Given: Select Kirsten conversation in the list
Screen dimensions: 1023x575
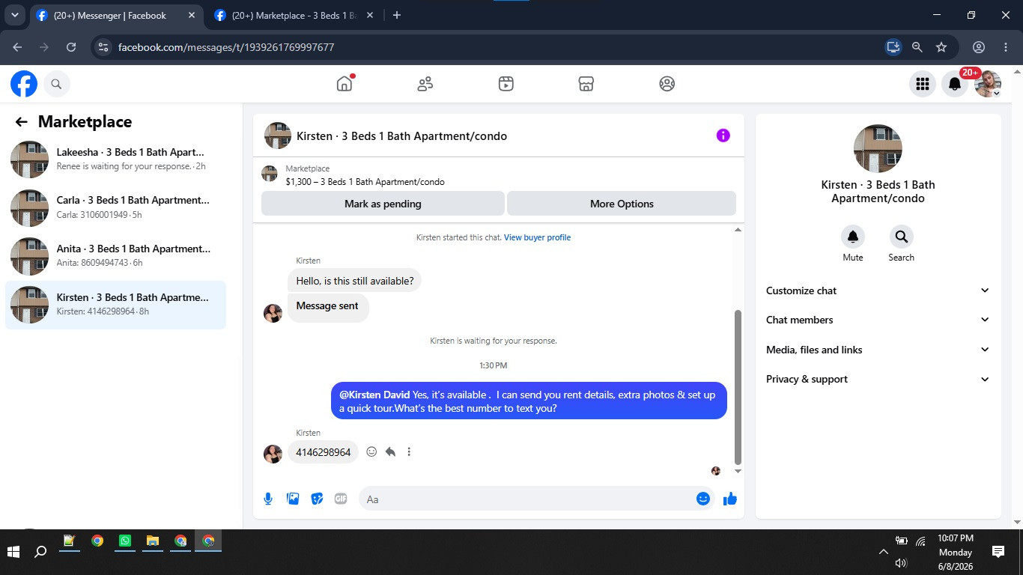Looking at the screenshot, I should pos(115,305).
